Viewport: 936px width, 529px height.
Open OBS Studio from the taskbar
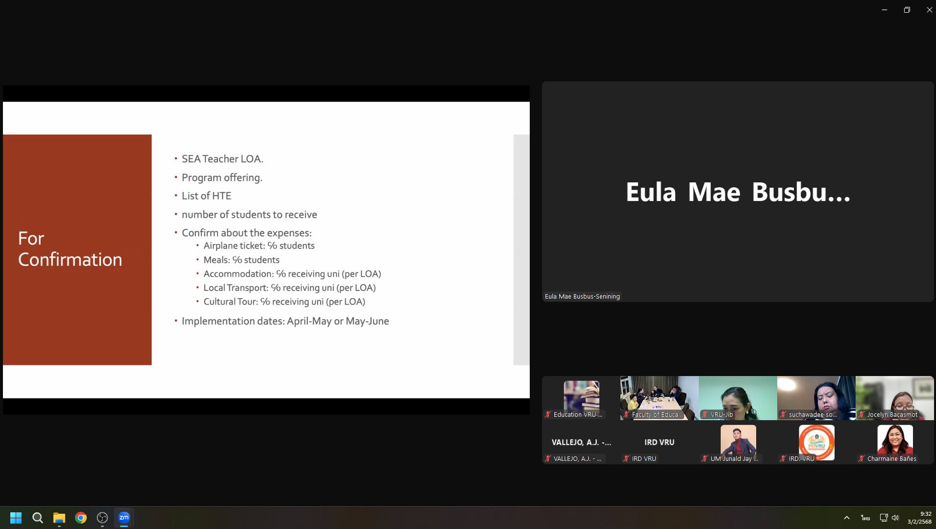(x=102, y=518)
